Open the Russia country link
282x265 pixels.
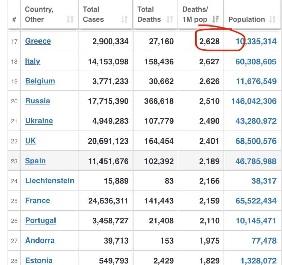pos(37,101)
